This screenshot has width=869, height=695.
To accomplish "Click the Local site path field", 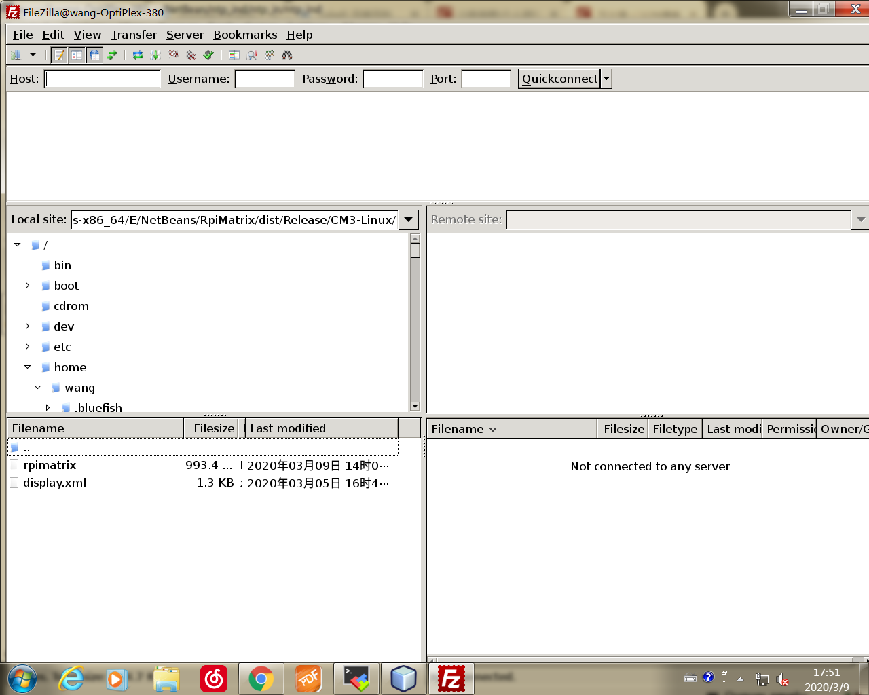I will point(235,220).
